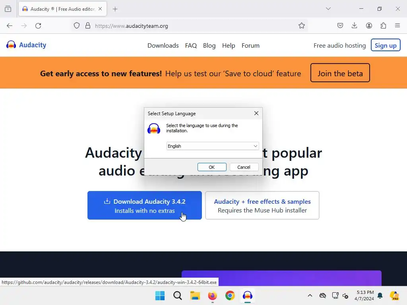The width and height of the screenshot is (407, 305).
Task: Click Audacity icon inside setup dialog
Action: tap(154, 128)
